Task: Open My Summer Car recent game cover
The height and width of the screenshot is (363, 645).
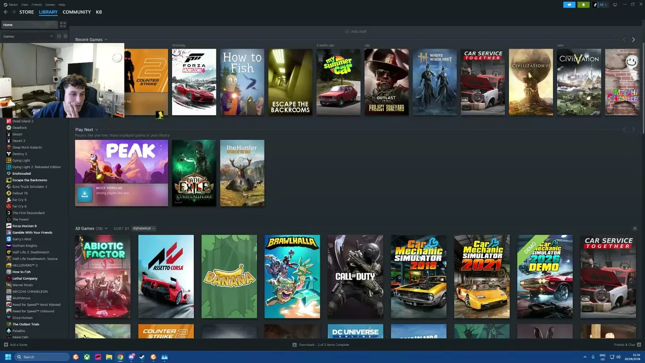Action: point(339,82)
